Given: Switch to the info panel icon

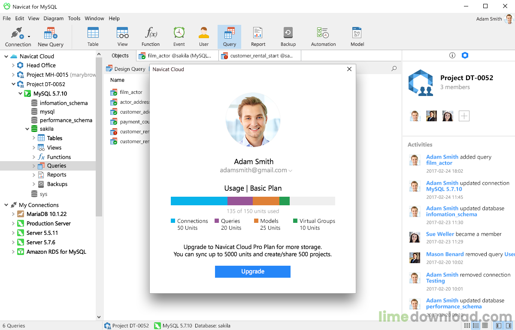Looking at the screenshot, I should (452, 55).
